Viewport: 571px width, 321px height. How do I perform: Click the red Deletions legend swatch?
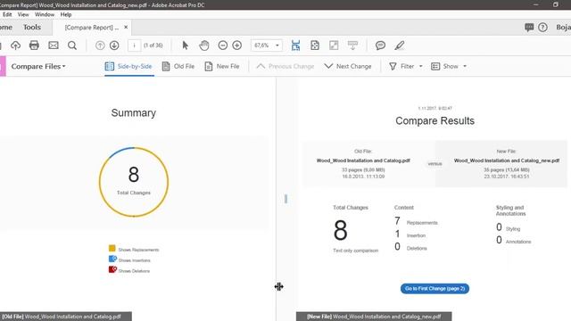click(x=112, y=269)
